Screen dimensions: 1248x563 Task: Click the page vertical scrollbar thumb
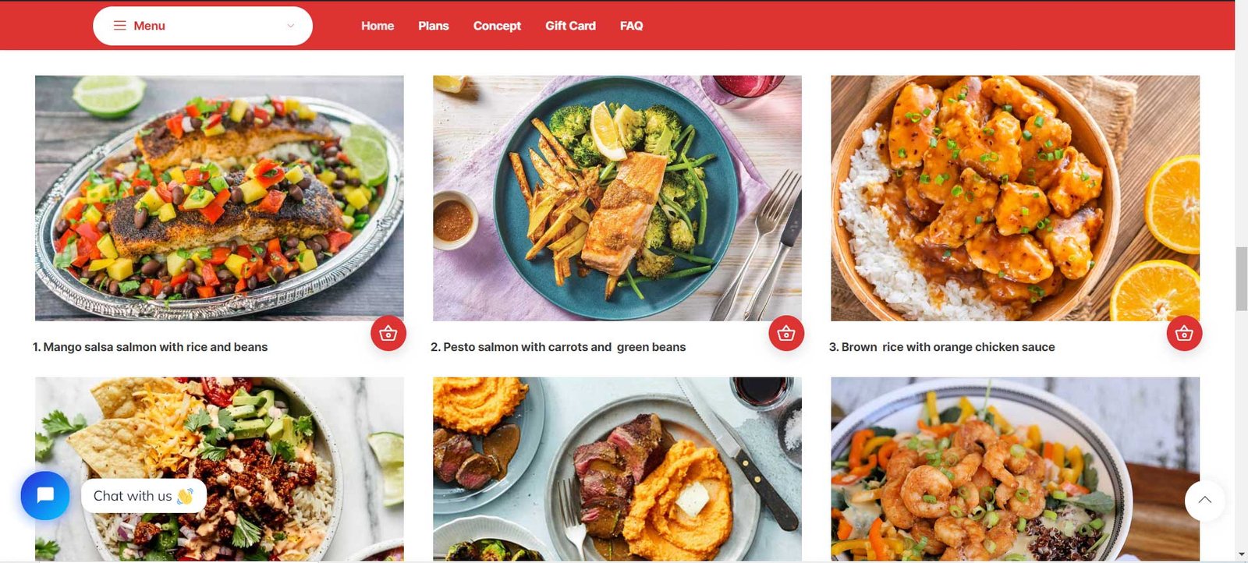click(x=1241, y=278)
